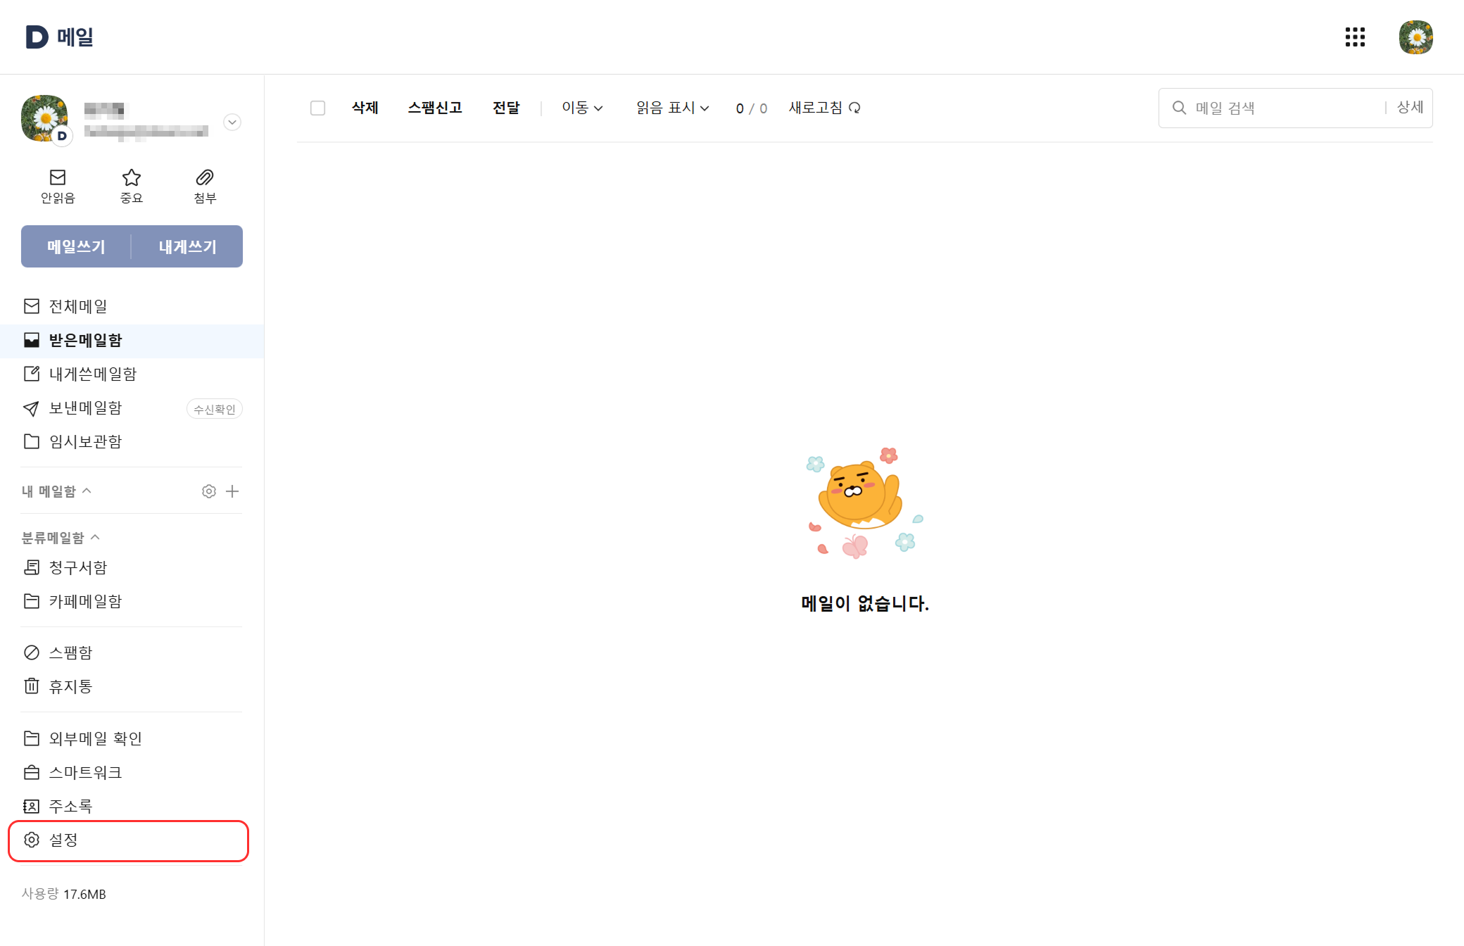The height and width of the screenshot is (946, 1464).
Task: Expand the account dropdown arrow
Action: click(x=232, y=122)
